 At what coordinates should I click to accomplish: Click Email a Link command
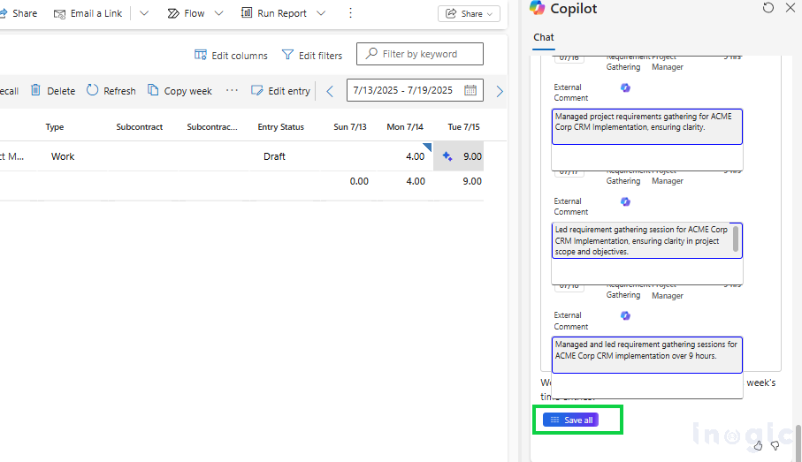click(x=88, y=13)
